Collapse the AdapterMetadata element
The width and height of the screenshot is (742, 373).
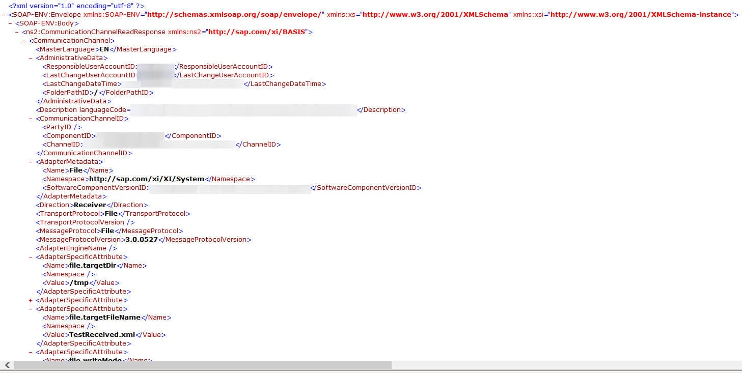click(31, 162)
